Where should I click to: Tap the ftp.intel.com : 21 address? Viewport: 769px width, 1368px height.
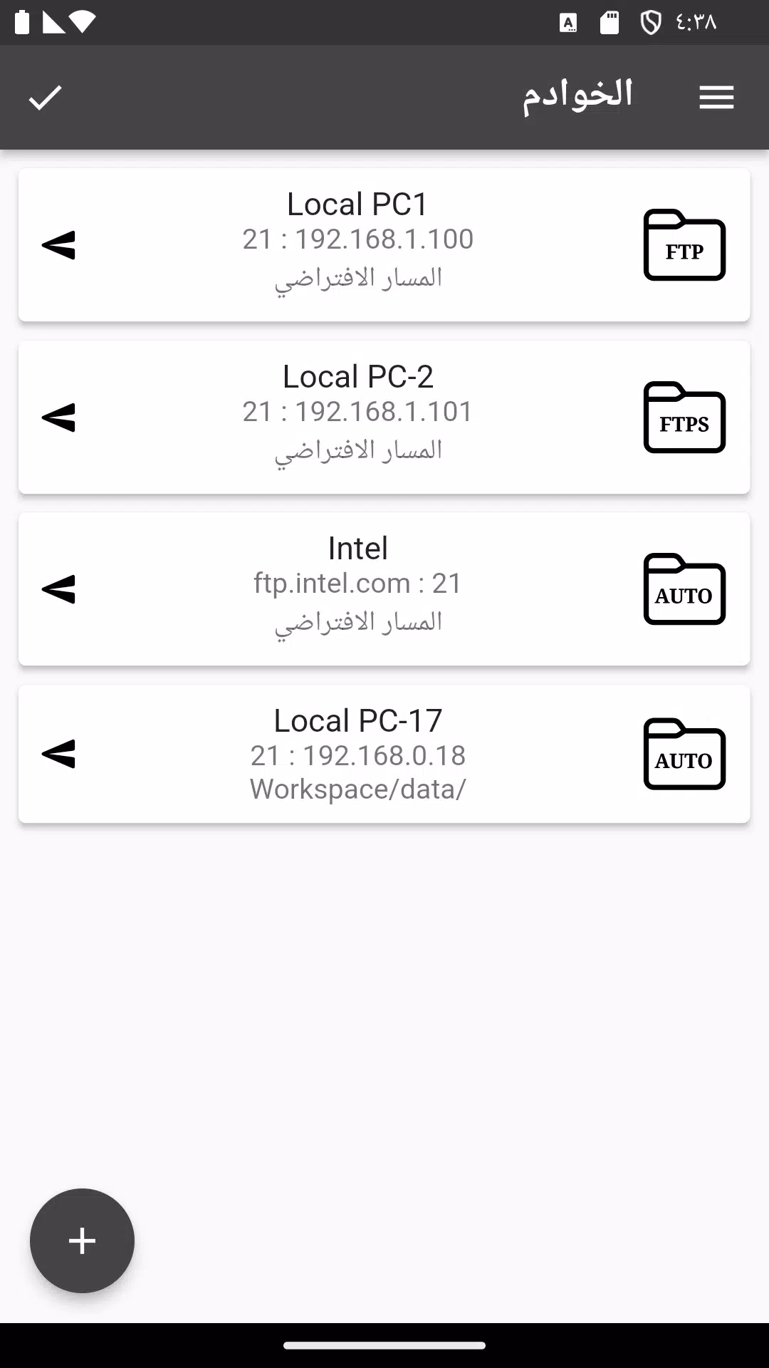tap(357, 584)
